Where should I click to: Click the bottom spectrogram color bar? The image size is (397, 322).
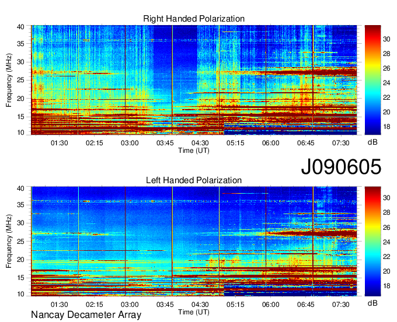pos(372,242)
